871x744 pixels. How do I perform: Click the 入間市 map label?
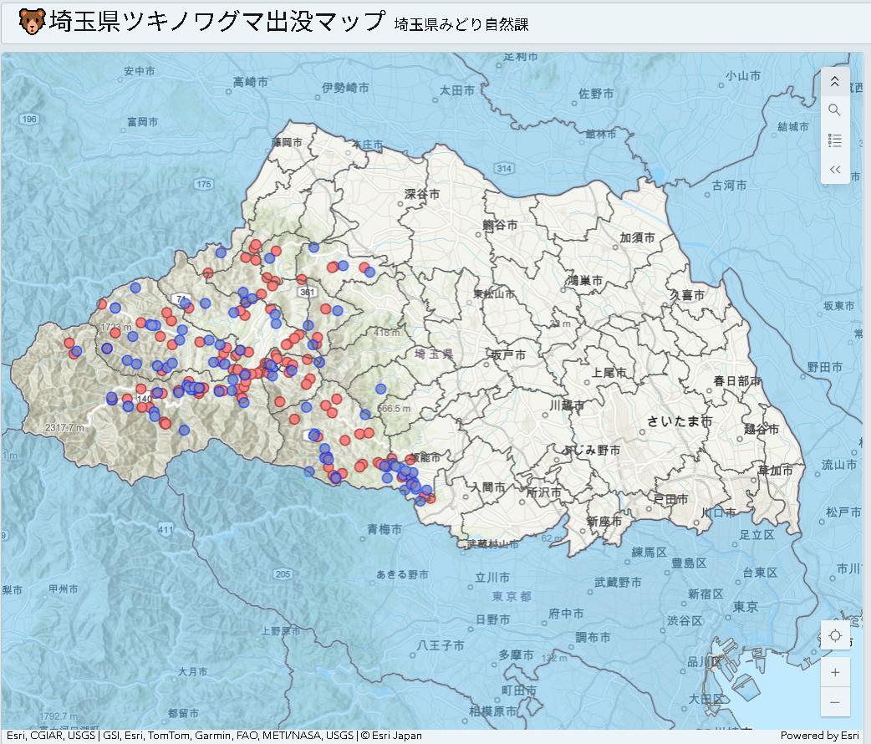[x=487, y=487]
